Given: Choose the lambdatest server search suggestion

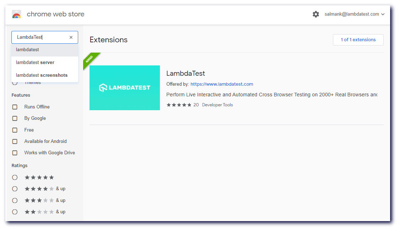Looking at the screenshot, I should coord(35,62).
